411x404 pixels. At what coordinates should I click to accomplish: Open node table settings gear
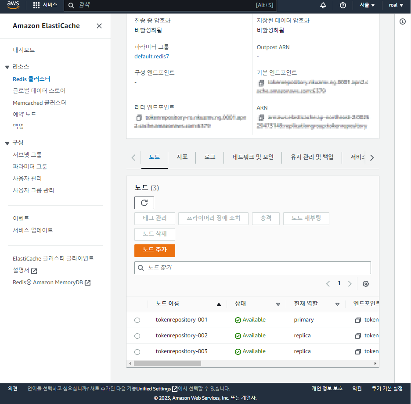tap(366, 284)
